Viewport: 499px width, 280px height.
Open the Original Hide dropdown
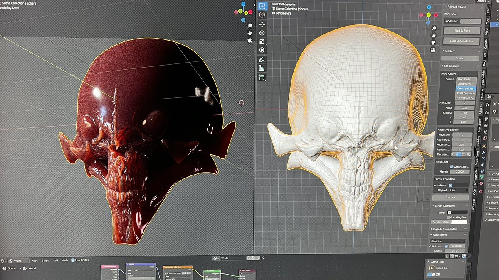(x=459, y=190)
